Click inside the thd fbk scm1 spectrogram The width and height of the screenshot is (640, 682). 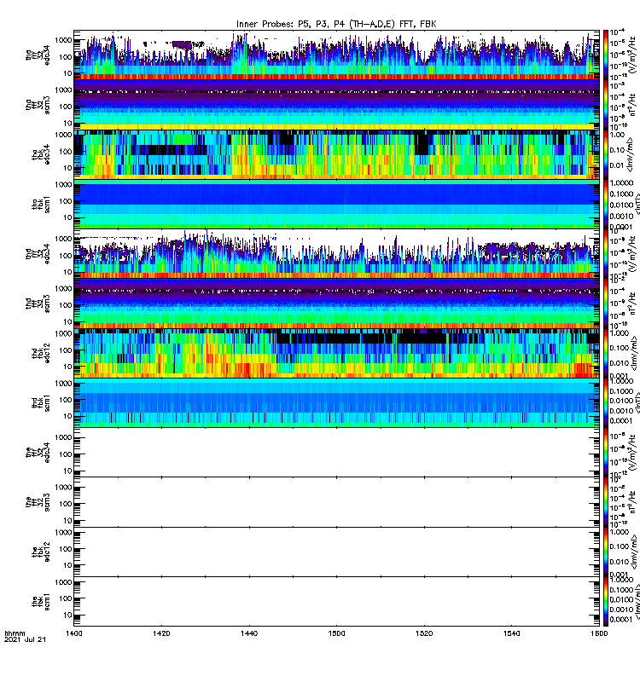coord(336,402)
